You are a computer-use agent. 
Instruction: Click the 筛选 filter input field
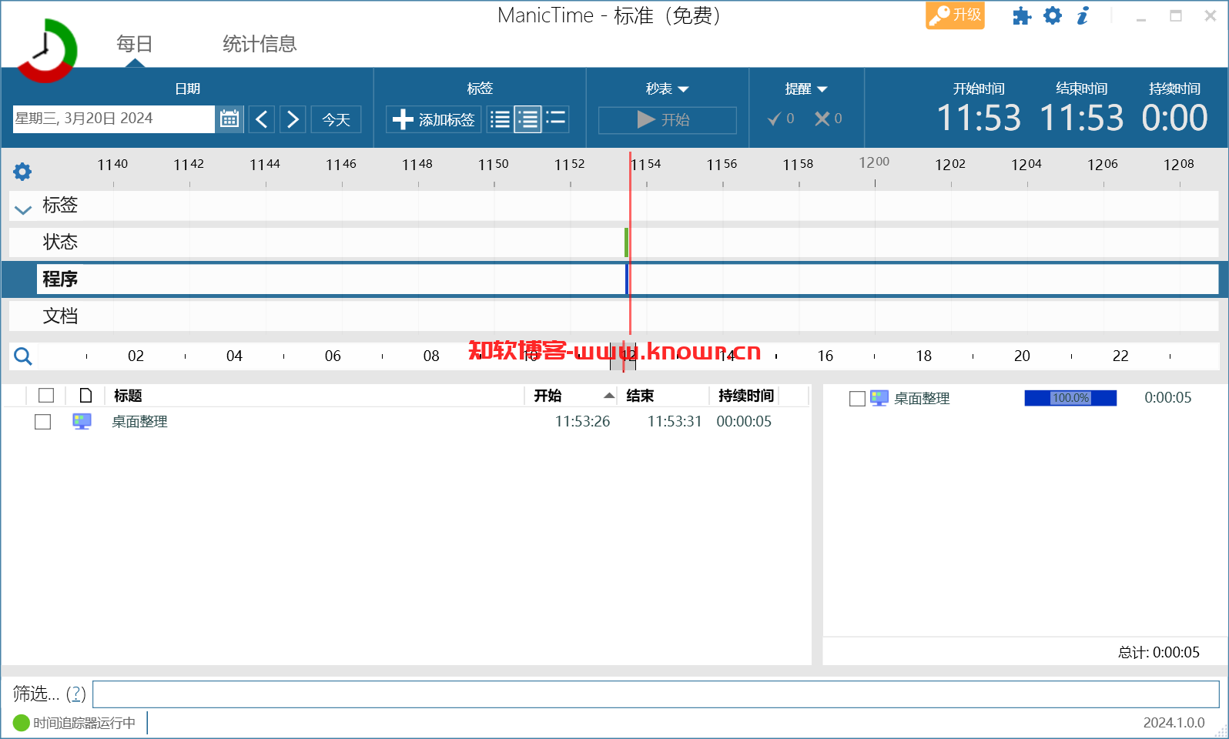click(656, 694)
